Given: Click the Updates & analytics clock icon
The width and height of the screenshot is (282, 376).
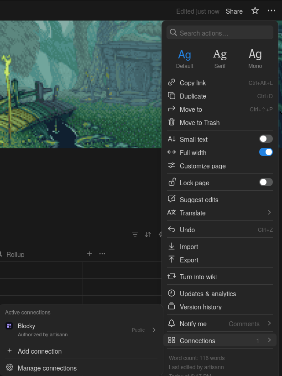Looking at the screenshot, I should tap(172, 293).
